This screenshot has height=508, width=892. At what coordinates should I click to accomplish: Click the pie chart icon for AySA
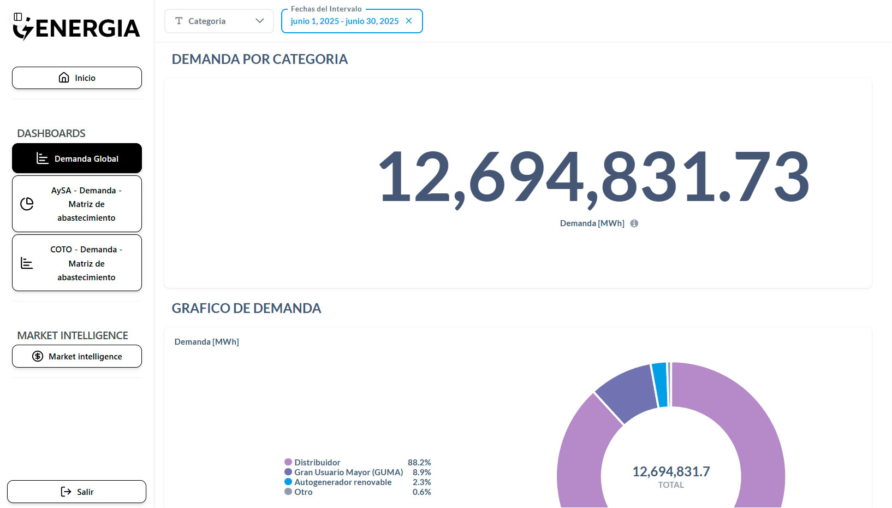pyautogui.click(x=27, y=204)
